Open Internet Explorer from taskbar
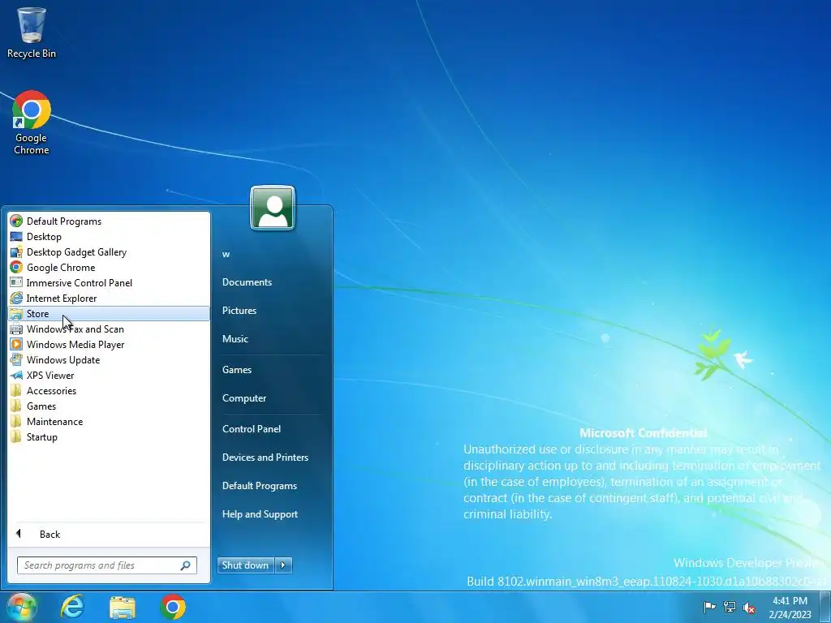Image resolution: width=831 pixels, height=623 pixels. (72, 607)
